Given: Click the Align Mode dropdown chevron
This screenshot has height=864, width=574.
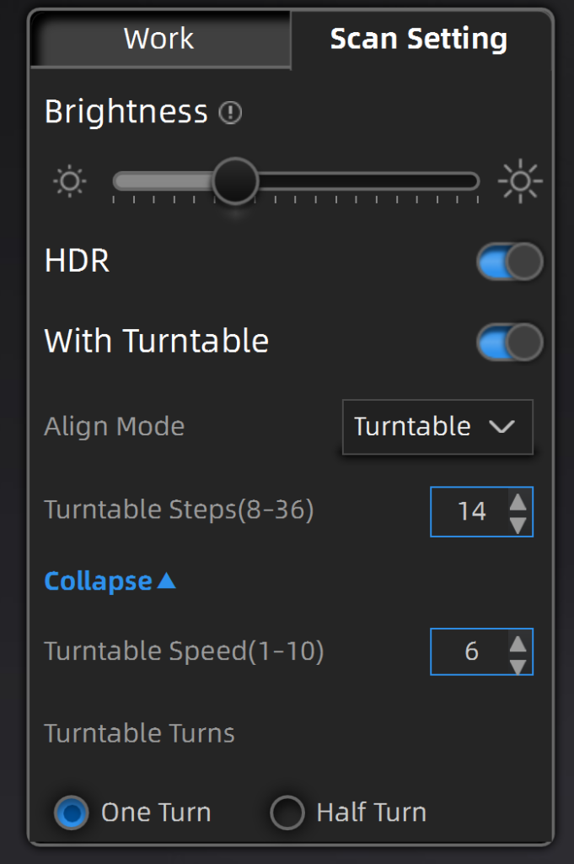Looking at the screenshot, I should [502, 426].
